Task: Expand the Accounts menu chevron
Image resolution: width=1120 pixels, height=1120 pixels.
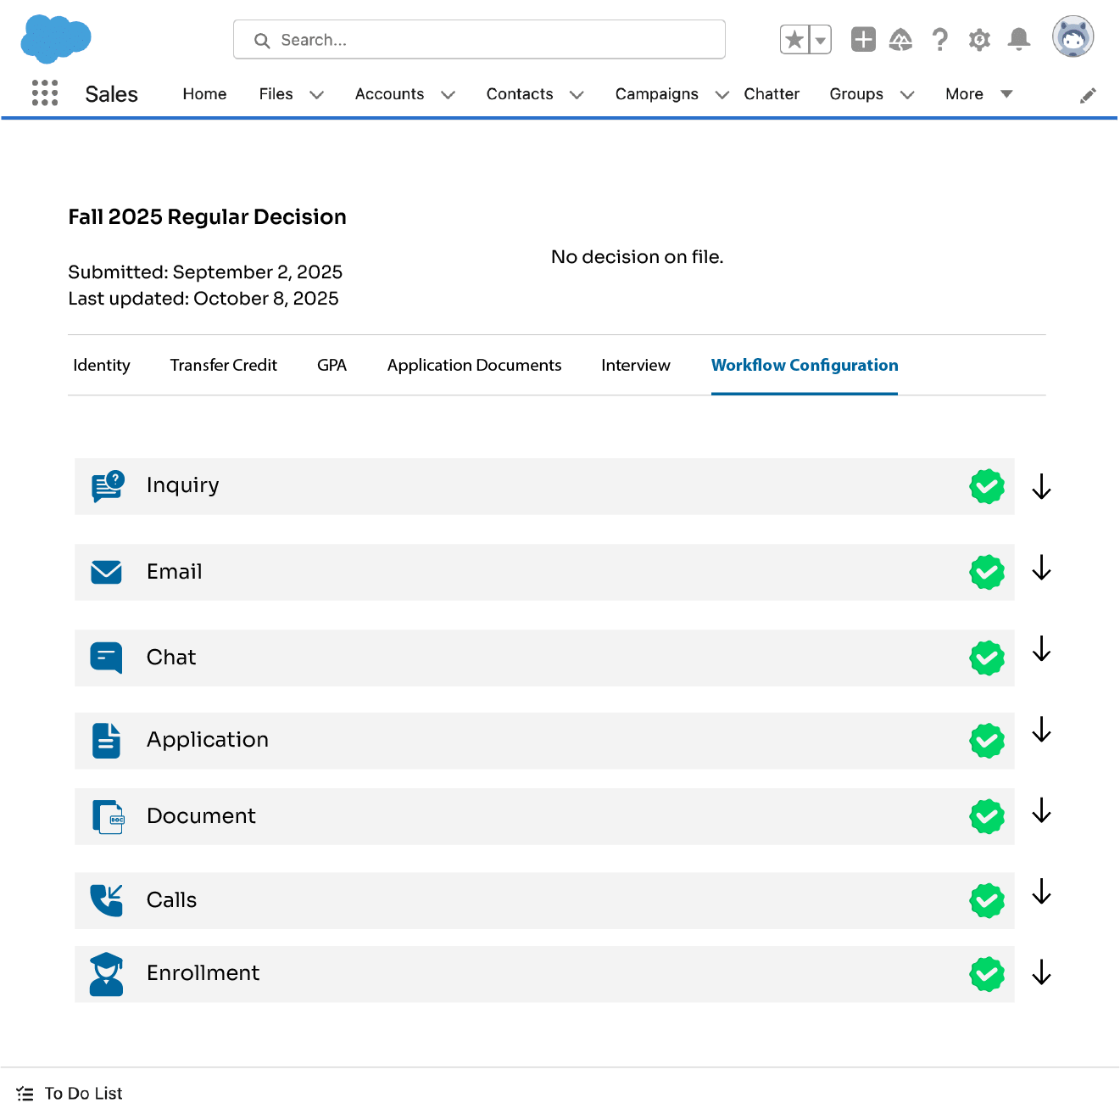Action: click(449, 95)
